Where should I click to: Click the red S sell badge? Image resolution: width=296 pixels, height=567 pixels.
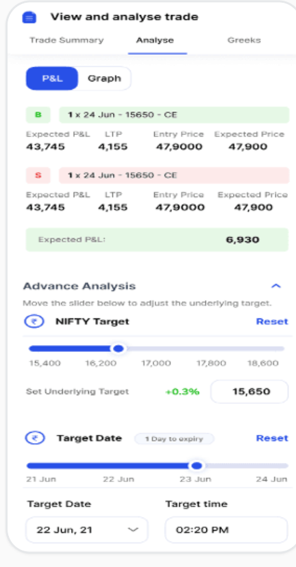(38, 175)
